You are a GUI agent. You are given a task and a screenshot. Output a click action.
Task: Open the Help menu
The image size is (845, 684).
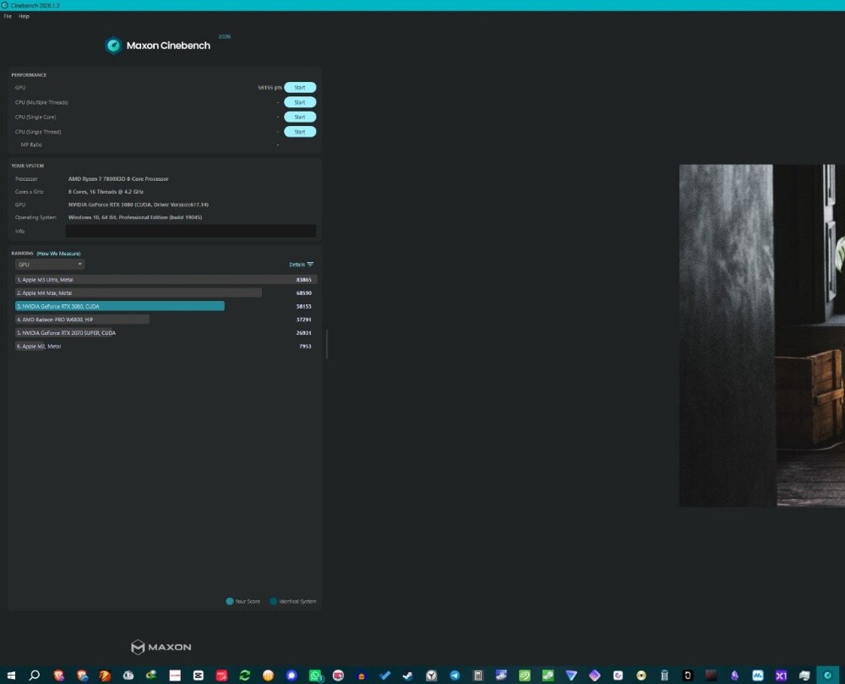pos(24,16)
